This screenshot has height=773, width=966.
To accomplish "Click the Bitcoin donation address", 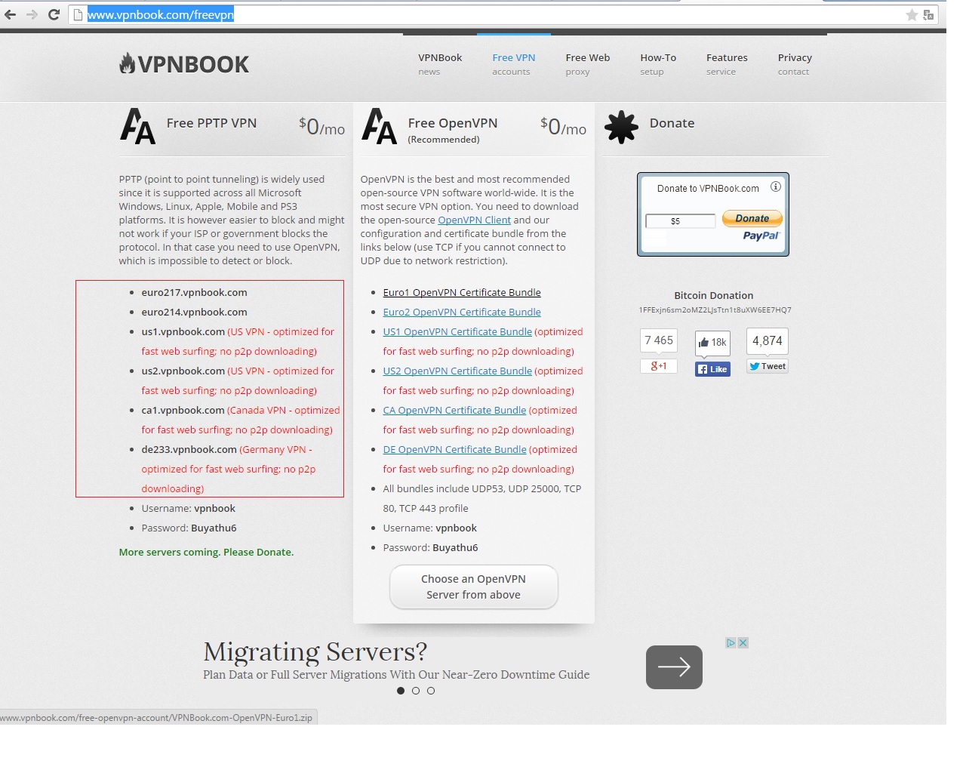I will click(x=715, y=310).
